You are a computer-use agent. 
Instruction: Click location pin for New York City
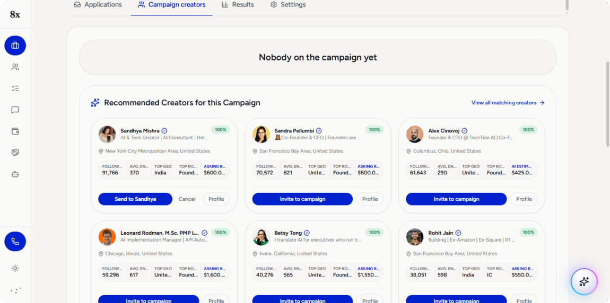(x=101, y=151)
